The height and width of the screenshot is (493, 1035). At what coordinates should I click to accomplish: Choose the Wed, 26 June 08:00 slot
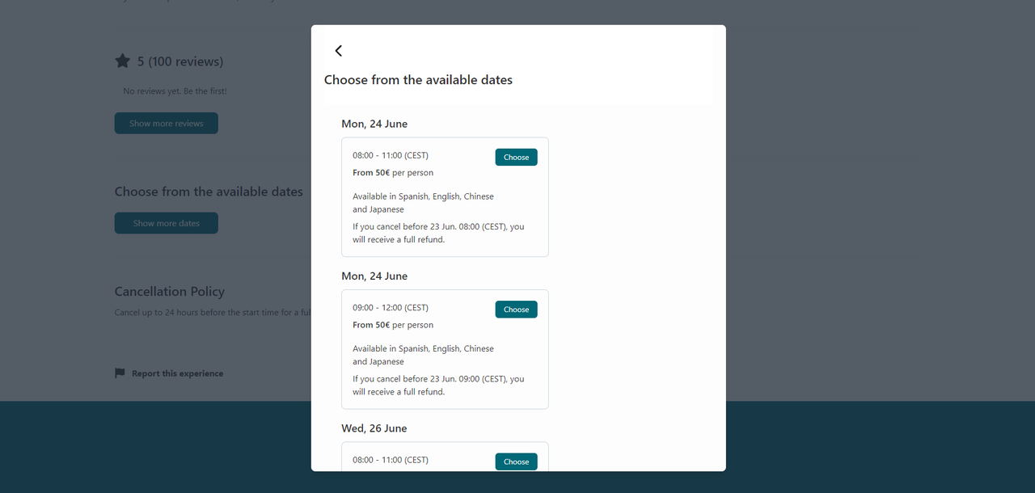516,461
